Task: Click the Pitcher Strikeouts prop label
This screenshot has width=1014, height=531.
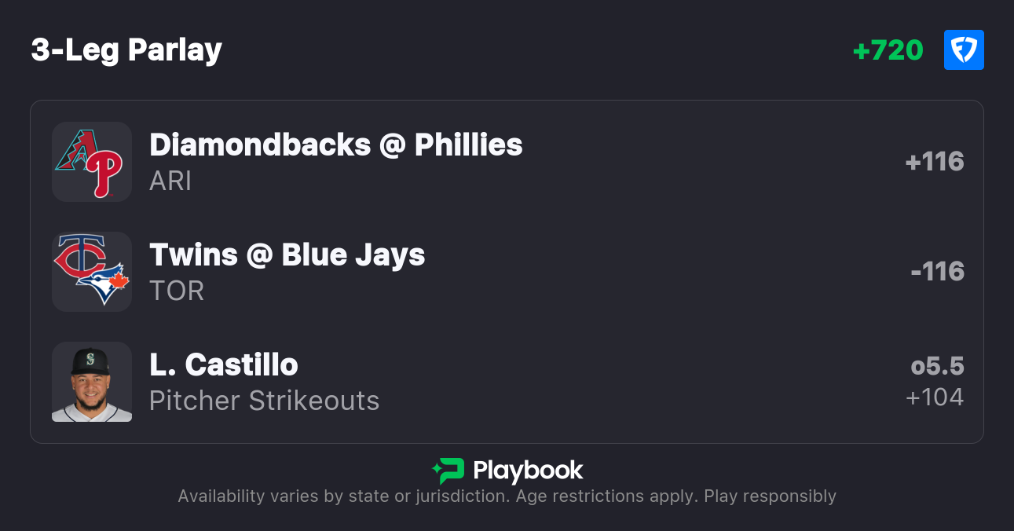Action: tap(264, 401)
